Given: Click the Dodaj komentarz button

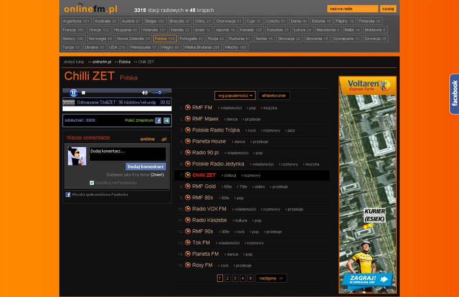Looking at the screenshot, I should 145,167.
